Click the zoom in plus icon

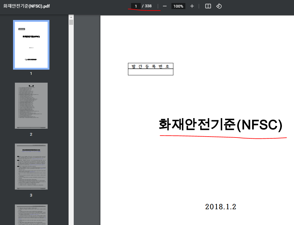tap(192, 6)
